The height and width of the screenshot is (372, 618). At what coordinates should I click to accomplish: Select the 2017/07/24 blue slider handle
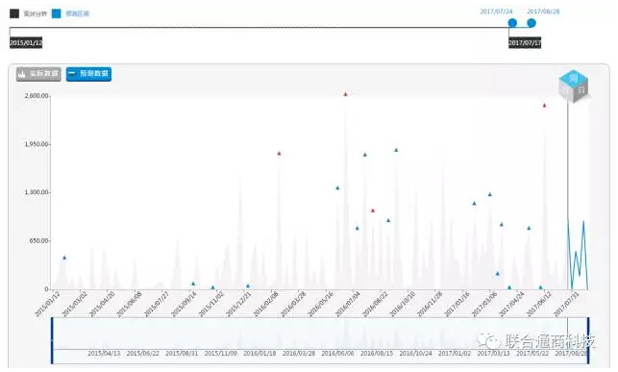512,23
